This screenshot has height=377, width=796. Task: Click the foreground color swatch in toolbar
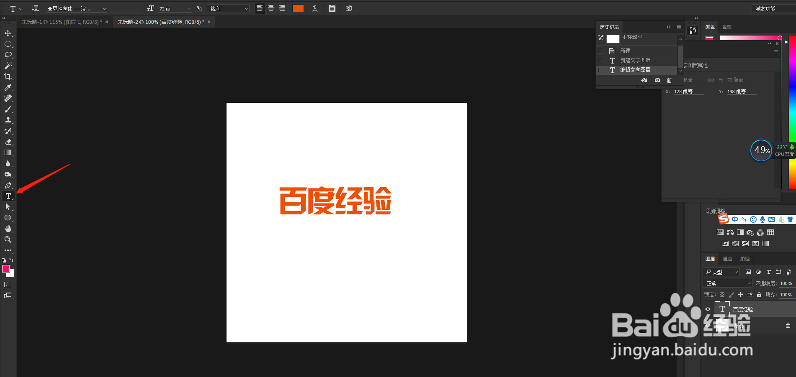click(6, 269)
